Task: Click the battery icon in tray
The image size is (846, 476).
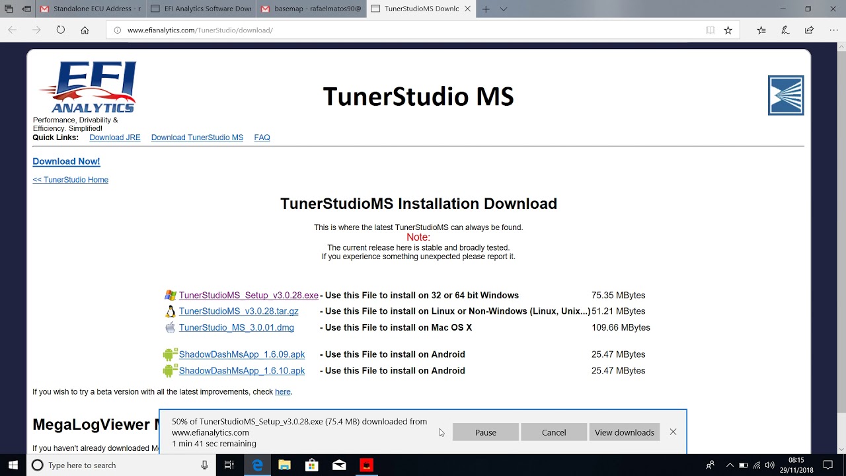Action: (744, 465)
